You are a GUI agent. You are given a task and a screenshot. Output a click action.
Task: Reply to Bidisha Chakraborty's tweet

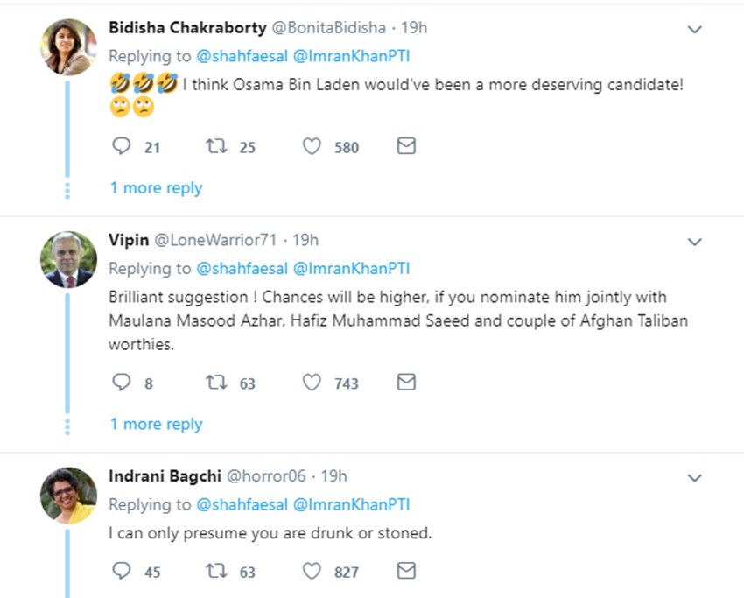pos(122,147)
